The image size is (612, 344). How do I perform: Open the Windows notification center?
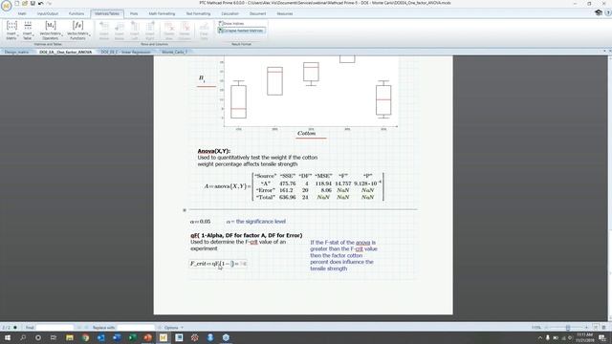click(603, 337)
